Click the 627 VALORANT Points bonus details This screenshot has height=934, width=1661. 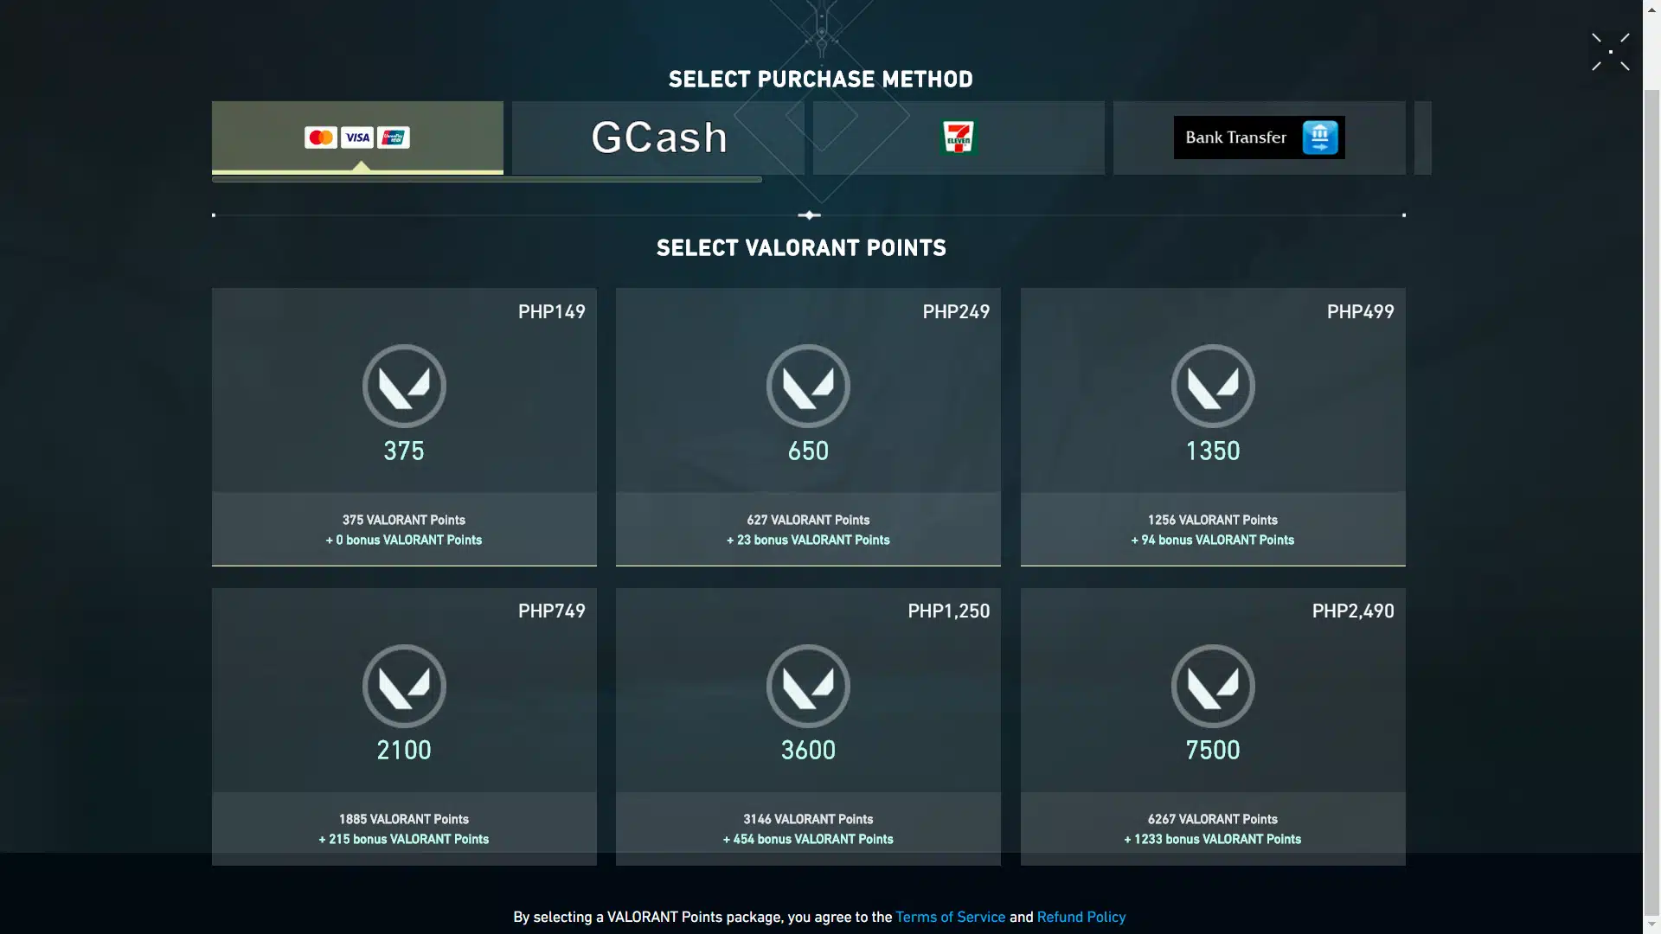(x=808, y=529)
